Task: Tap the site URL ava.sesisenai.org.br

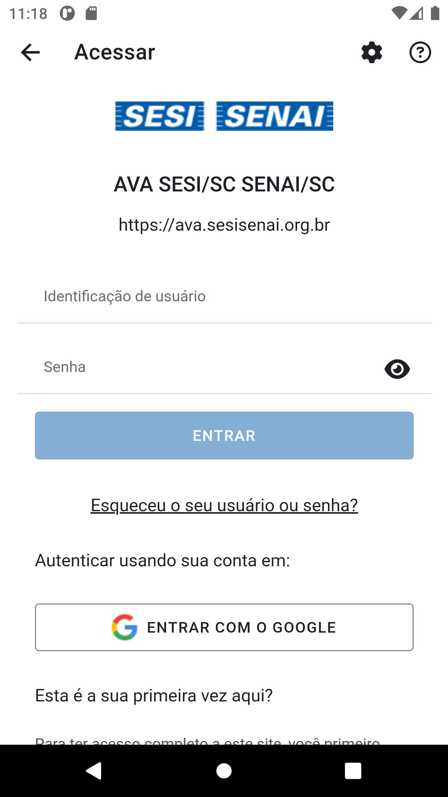Action: point(224,225)
